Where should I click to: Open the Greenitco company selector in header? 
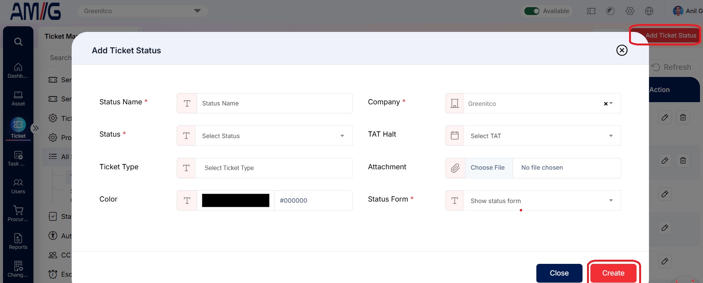tap(143, 11)
